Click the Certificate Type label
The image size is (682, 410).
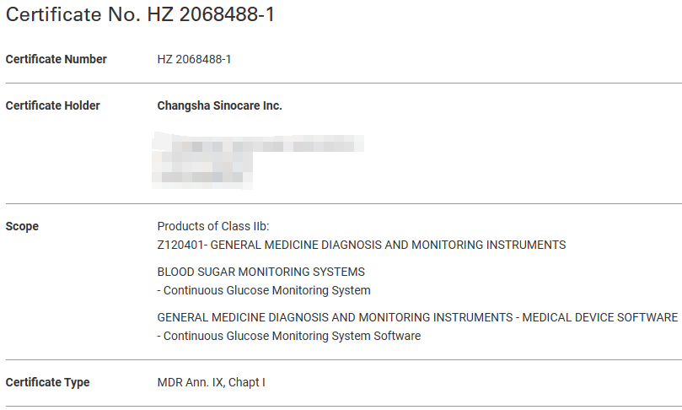tap(48, 382)
